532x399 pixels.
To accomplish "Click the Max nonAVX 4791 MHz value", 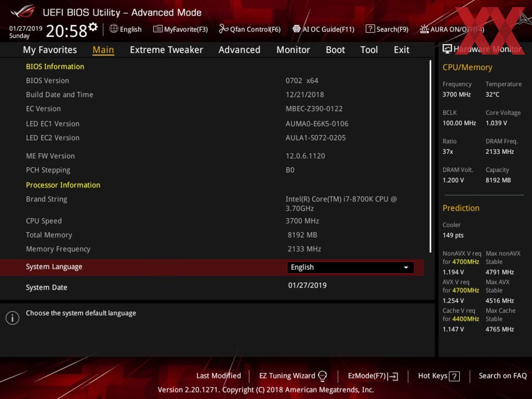I will pyautogui.click(x=500, y=272).
